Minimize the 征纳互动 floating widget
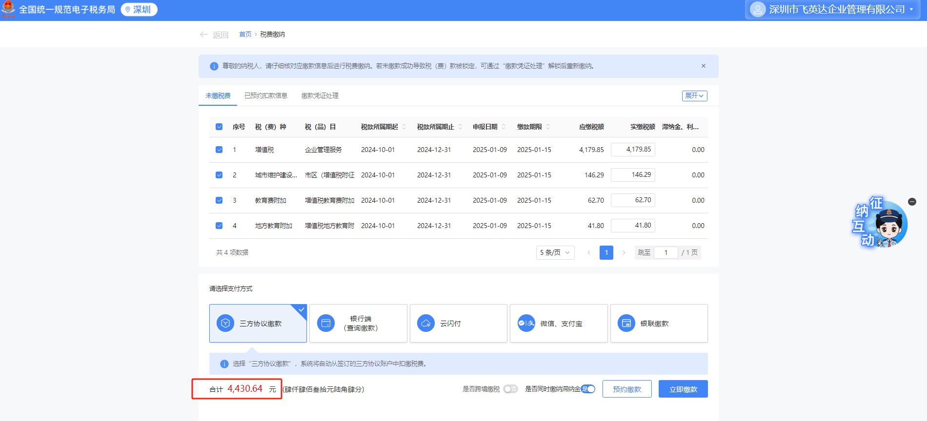This screenshot has width=927, height=421. (x=912, y=202)
